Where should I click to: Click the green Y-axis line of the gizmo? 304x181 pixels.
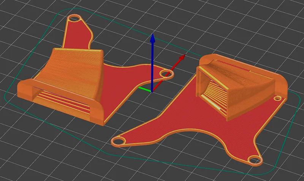click(x=145, y=89)
